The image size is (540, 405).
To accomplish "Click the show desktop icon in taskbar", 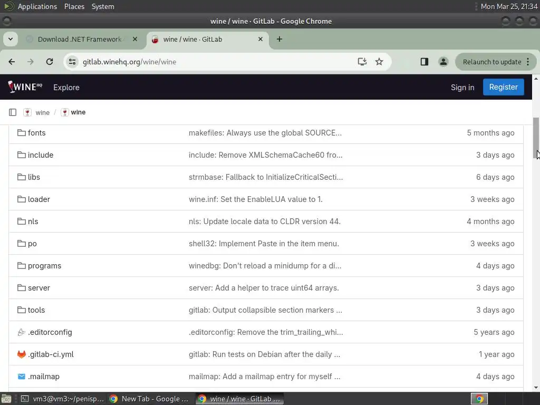I will 6,399.
